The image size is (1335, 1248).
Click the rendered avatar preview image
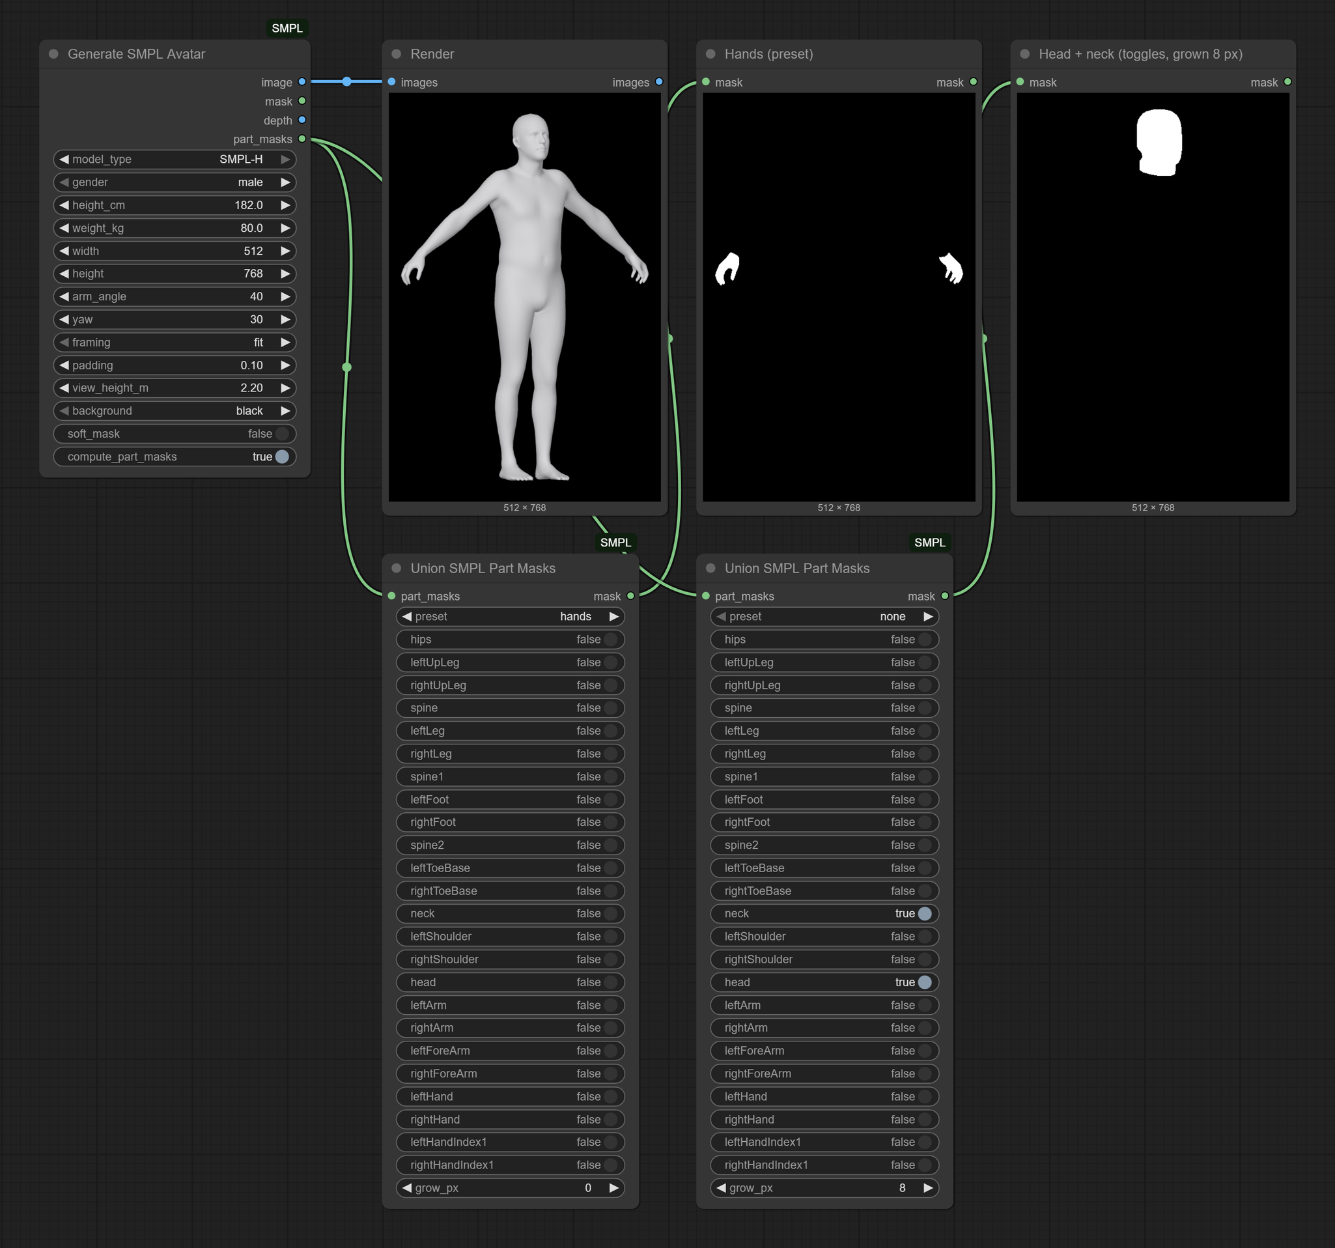pos(524,297)
